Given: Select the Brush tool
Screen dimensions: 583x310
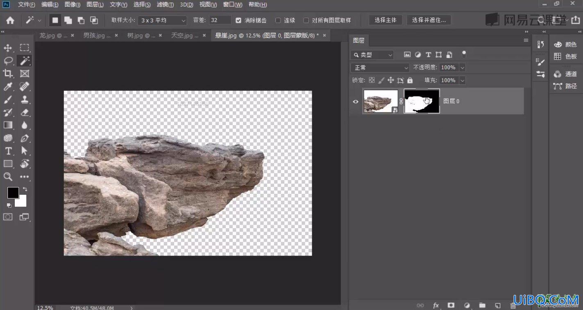Looking at the screenshot, I should pyautogui.click(x=8, y=99).
